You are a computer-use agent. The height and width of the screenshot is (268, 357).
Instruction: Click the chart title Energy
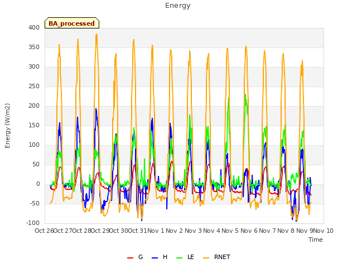[x=178, y=6]
